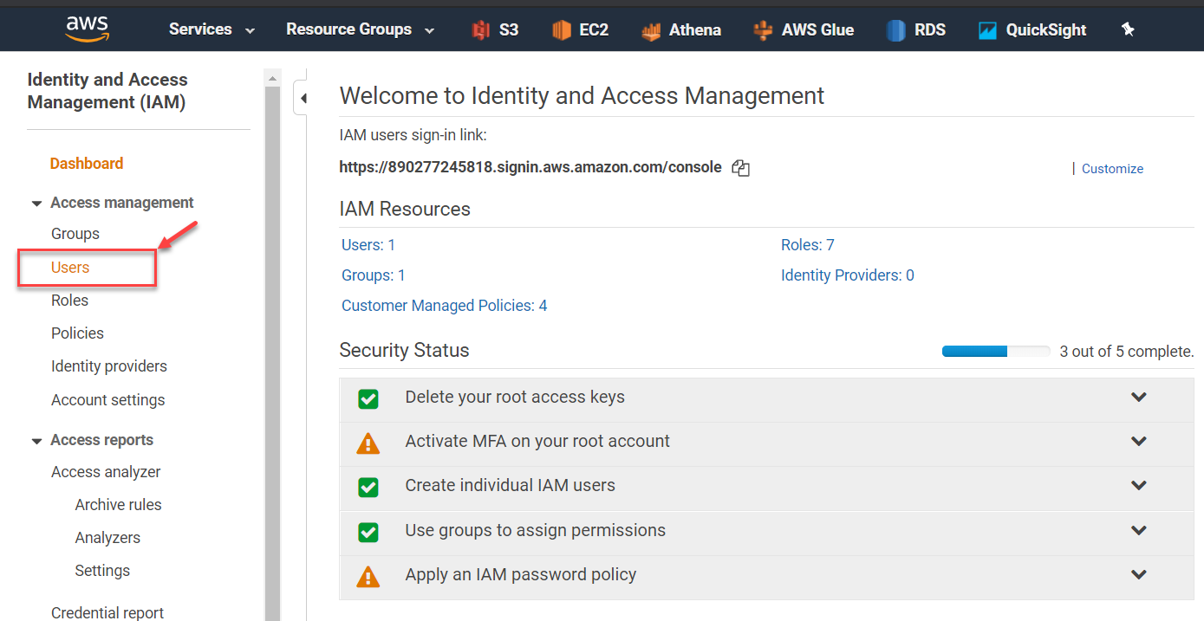Click the pin shortcuts icon in navbar
1204x621 pixels.
[x=1128, y=29]
